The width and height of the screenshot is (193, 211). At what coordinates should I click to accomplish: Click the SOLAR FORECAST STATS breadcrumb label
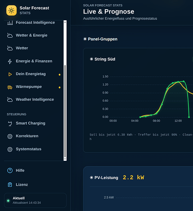[x=103, y=5]
